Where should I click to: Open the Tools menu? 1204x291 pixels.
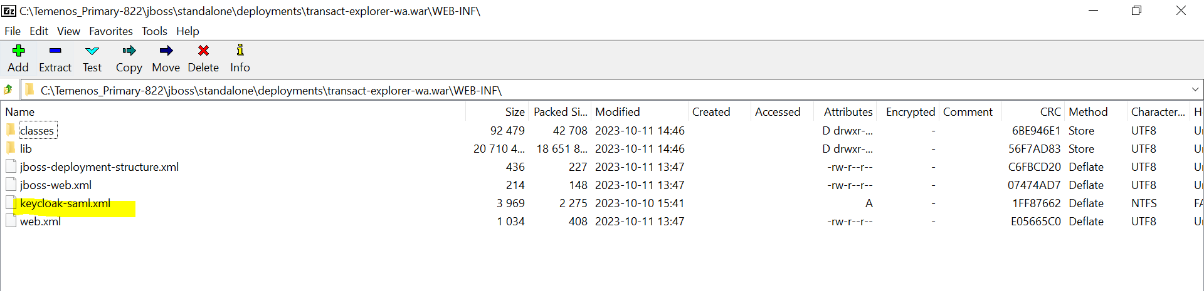154,31
